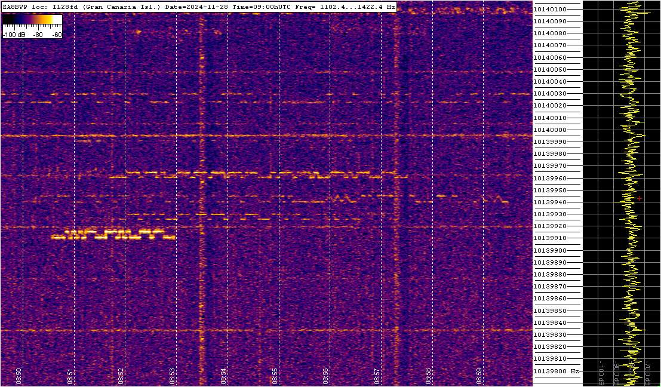The width and height of the screenshot is (661, 387).
Task: Click frequency label 10139830
Action: click(550, 334)
